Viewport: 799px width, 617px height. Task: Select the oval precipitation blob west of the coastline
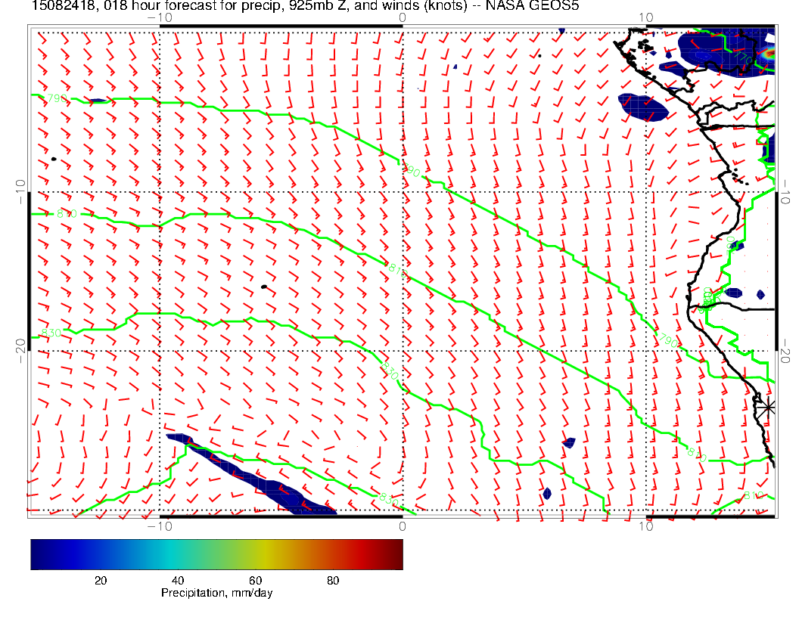(643, 107)
